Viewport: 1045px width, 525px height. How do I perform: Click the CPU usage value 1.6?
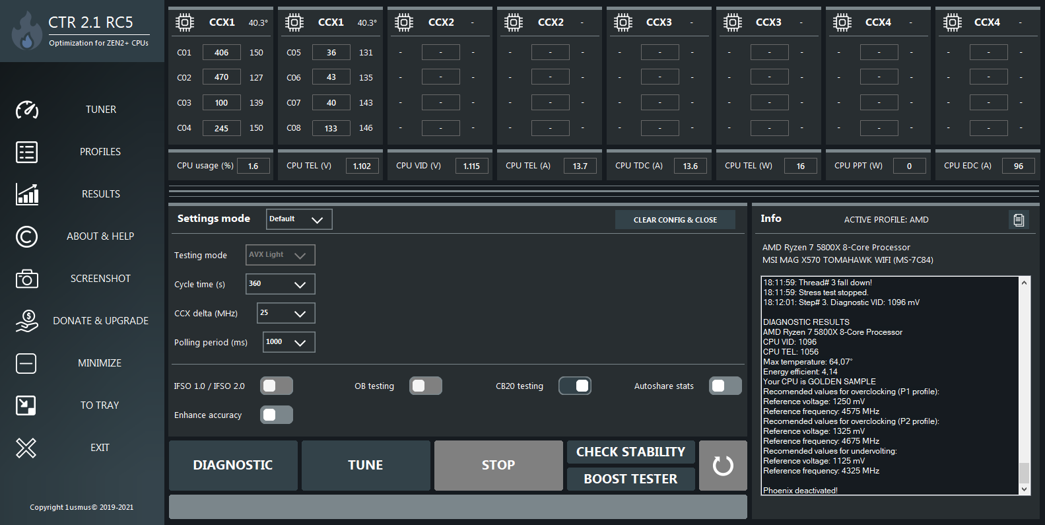coord(253,166)
